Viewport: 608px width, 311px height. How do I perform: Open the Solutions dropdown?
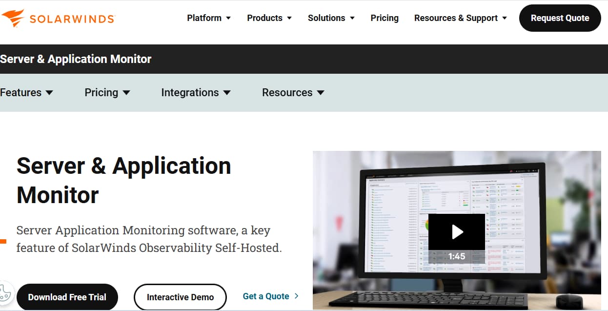pyautogui.click(x=331, y=18)
